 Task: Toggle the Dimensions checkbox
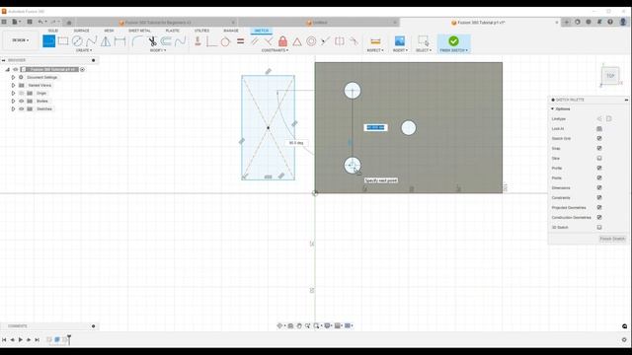[599, 187]
